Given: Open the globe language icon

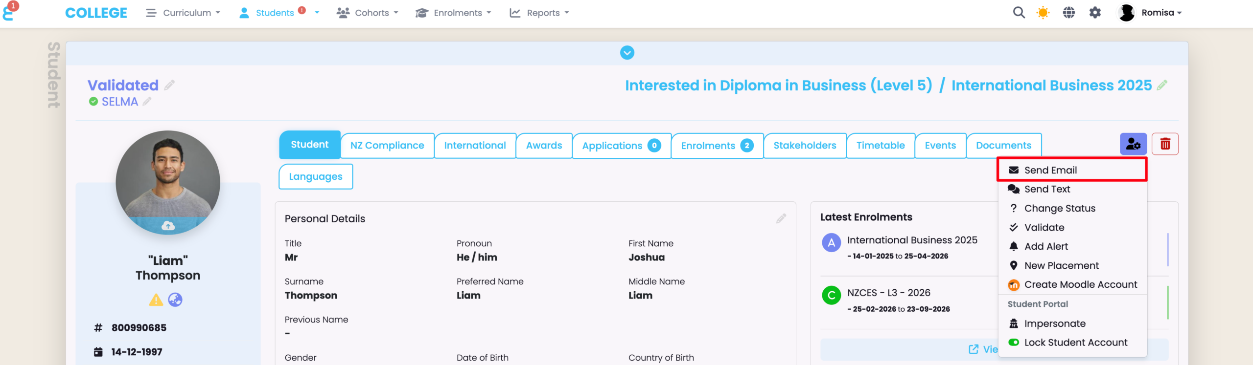Looking at the screenshot, I should pyautogui.click(x=1069, y=13).
